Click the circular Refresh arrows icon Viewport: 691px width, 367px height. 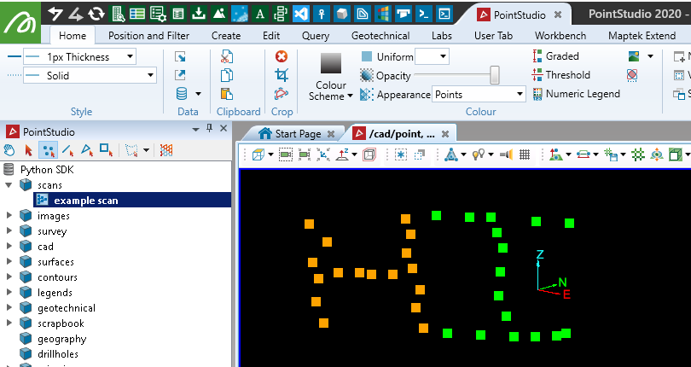[x=96, y=15]
